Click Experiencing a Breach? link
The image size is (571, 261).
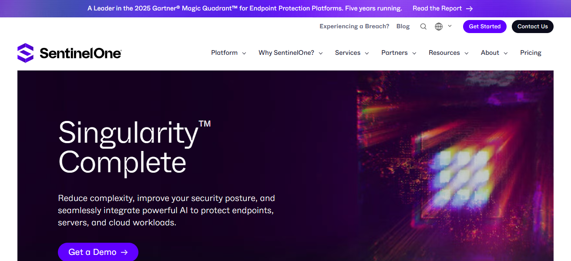[x=354, y=27]
